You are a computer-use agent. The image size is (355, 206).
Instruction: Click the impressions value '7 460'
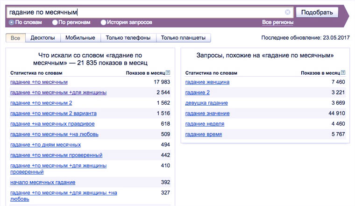(338, 82)
